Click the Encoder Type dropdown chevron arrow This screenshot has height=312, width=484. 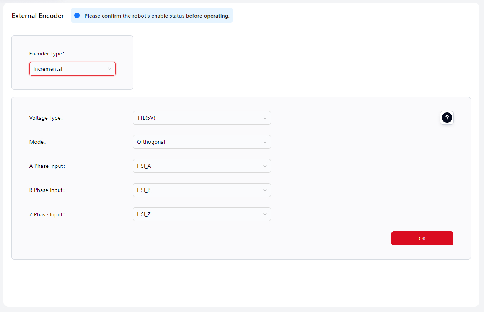point(109,69)
